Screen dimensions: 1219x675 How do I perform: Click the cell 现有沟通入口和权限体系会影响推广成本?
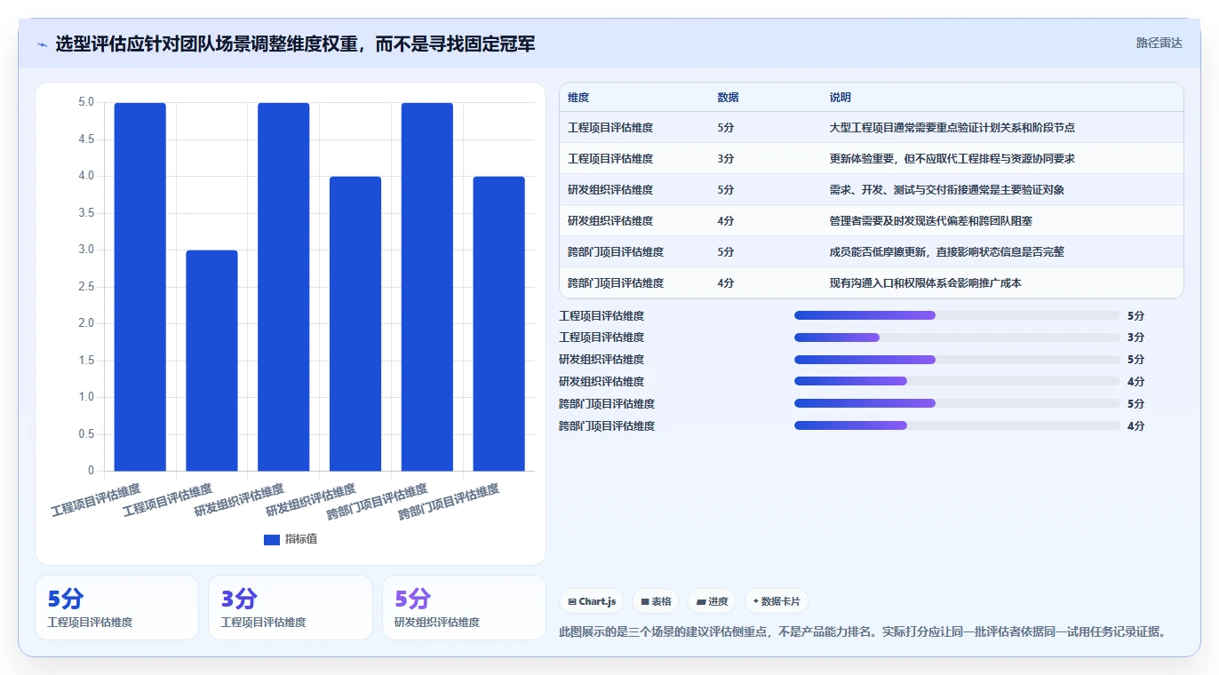pyautogui.click(x=926, y=283)
